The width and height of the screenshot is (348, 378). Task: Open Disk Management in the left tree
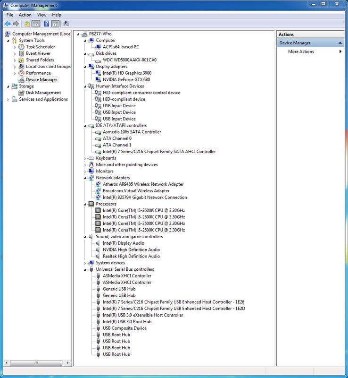click(x=43, y=93)
